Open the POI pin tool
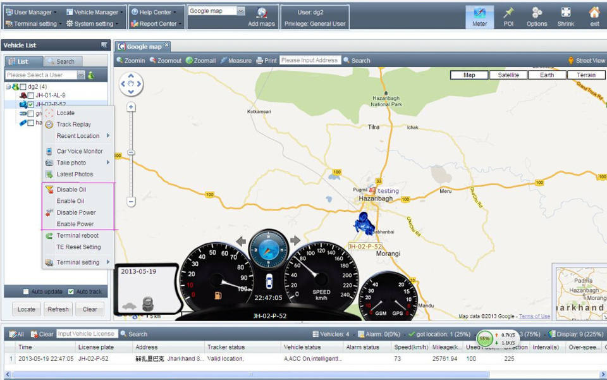This screenshot has height=380, width=607. (508, 16)
